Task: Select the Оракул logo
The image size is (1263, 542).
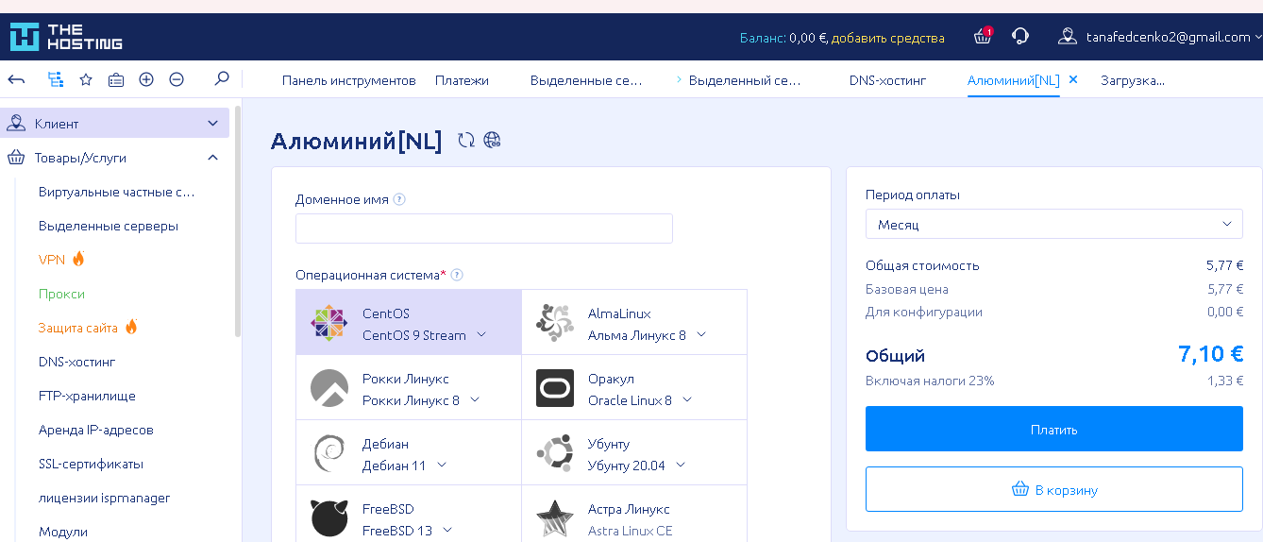Action: pyautogui.click(x=555, y=388)
